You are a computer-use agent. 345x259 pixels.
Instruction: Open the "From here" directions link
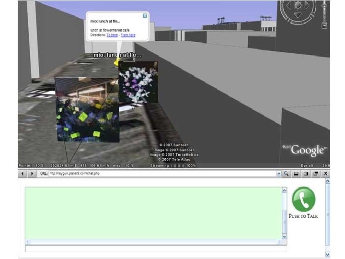pos(128,35)
